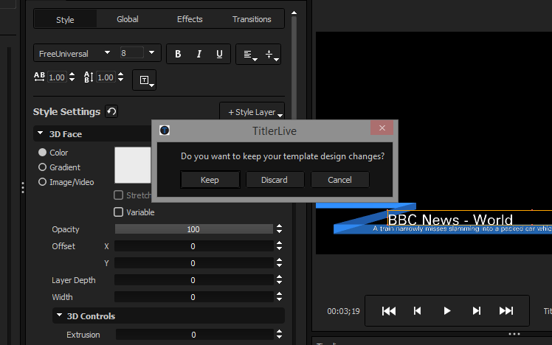Reset Style Settings with the undo icon
Screen dimensions: 552x345
111,111
